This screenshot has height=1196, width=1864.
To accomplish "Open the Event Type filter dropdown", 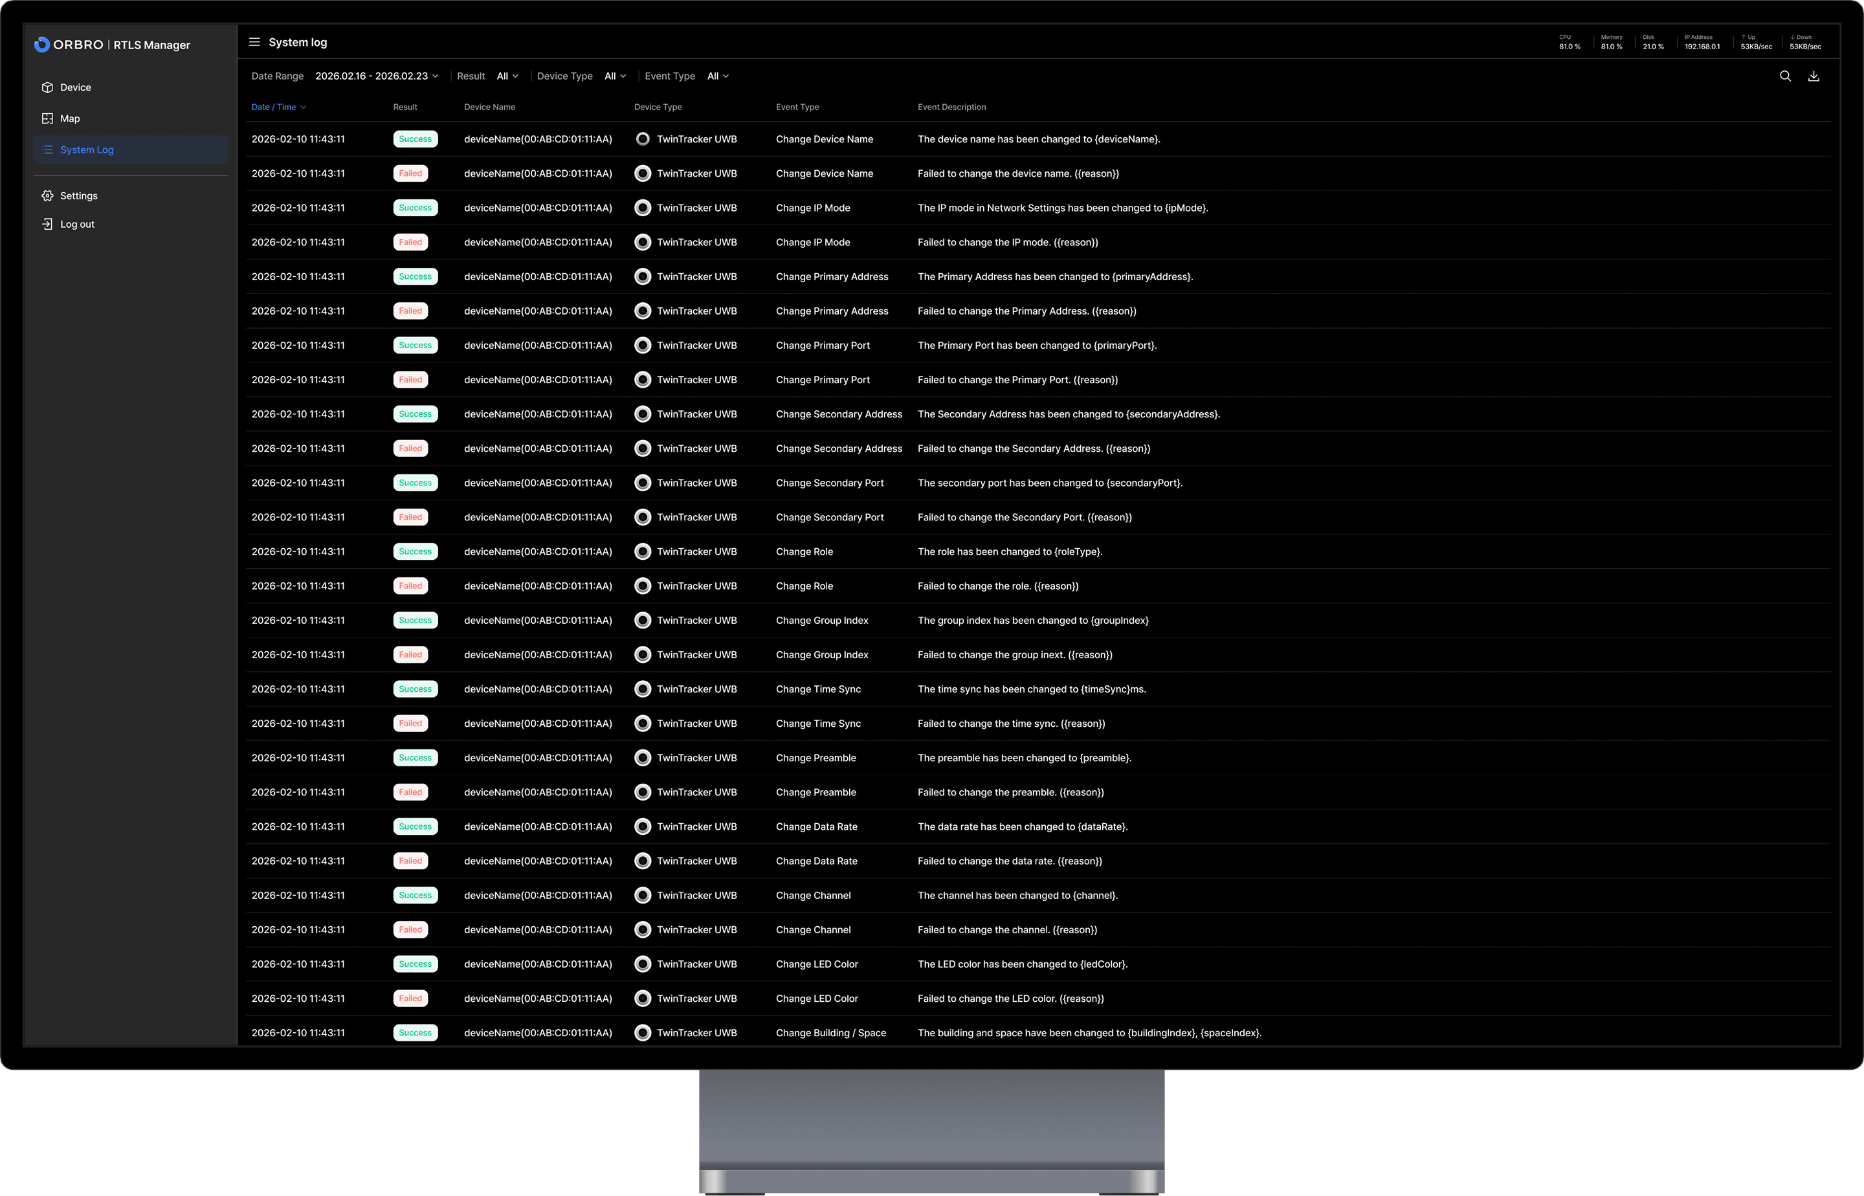I will [x=718, y=75].
